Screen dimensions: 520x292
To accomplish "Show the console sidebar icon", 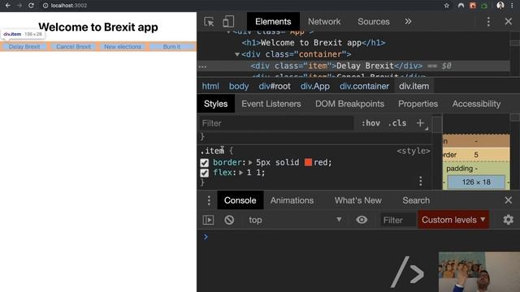I will point(208,220).
